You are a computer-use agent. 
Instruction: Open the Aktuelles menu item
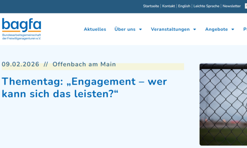(95, 29)
